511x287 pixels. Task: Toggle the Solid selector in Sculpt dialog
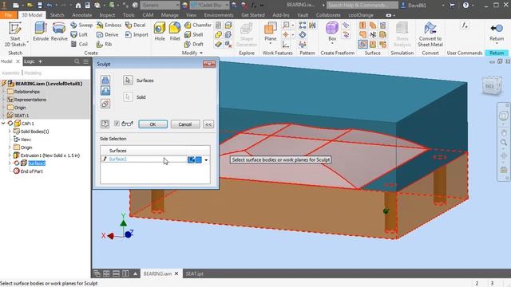pos(128,97)
